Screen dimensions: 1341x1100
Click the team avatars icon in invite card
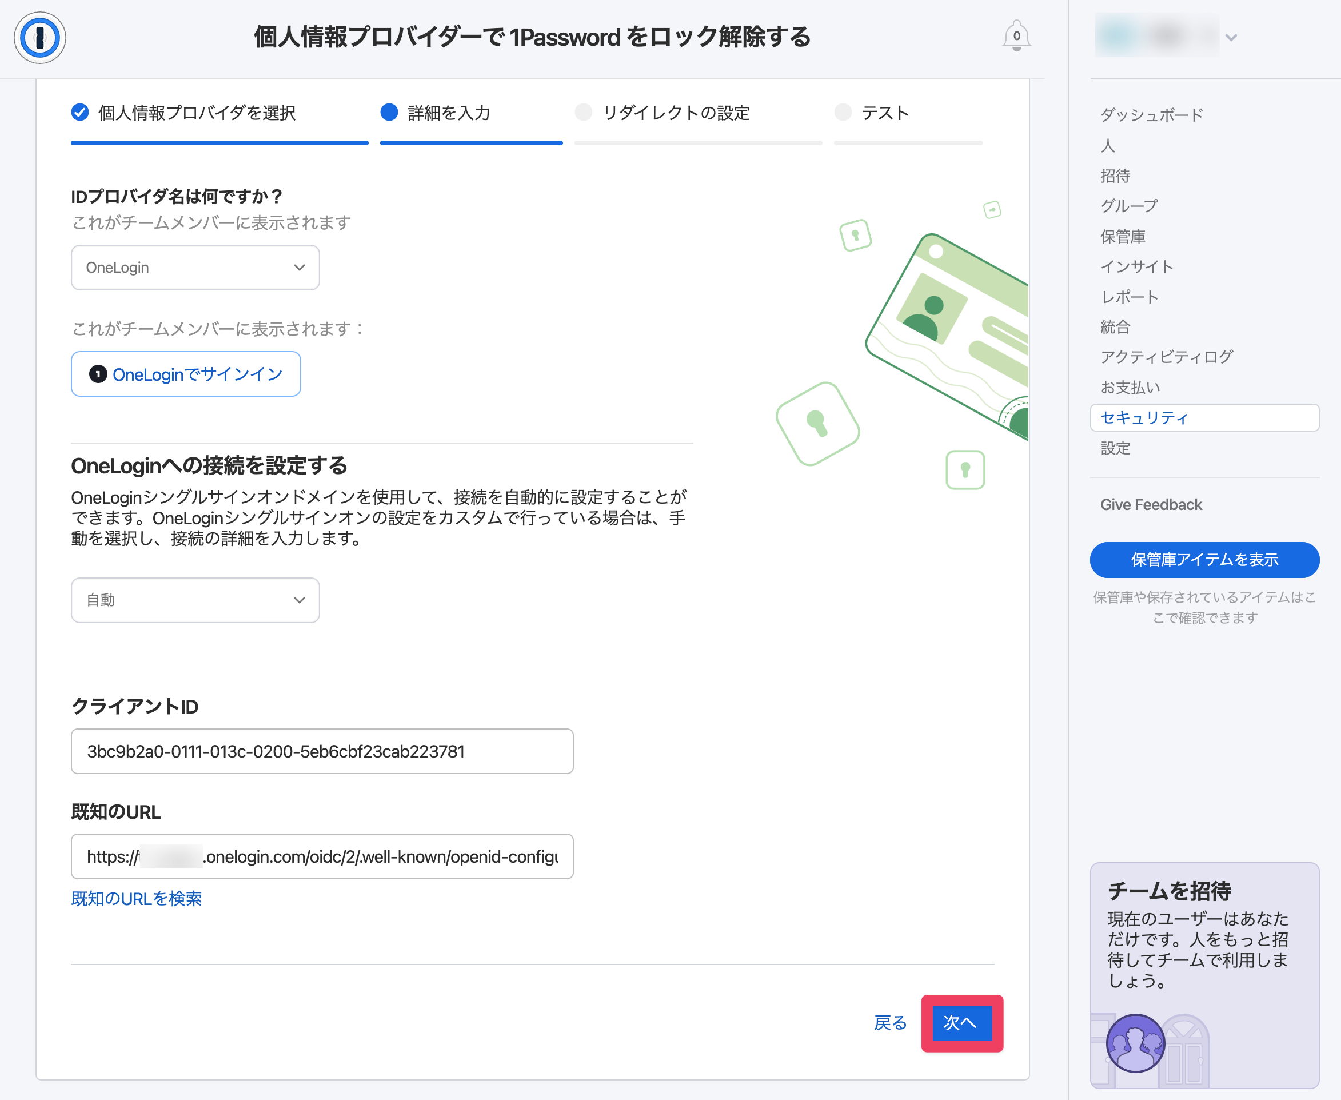pos(1135,1042)
